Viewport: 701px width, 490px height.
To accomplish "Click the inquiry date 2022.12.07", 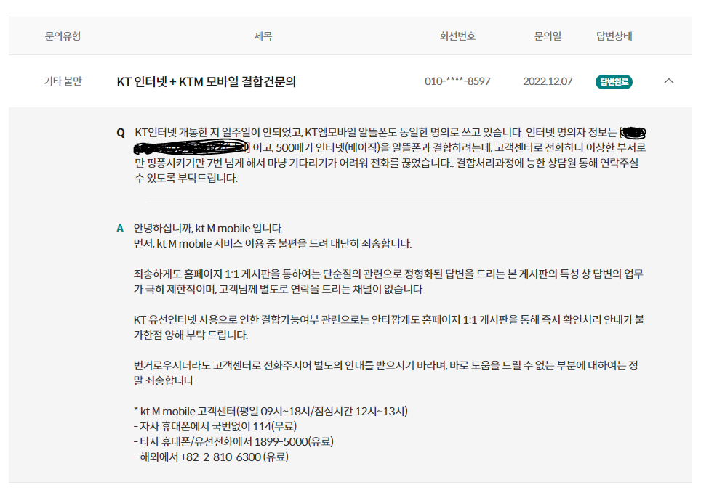I will click(x=547, y=81).
